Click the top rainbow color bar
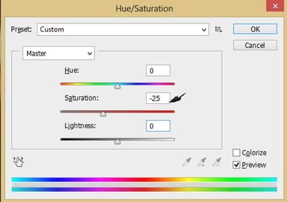This screenshot has width=287, height=202. click(x=144, y=179)
